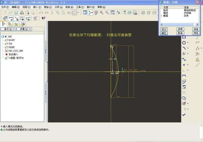Viewport: 203px width, 142px height.
Task: Select the Dimension tool in sketcher
Action: pos(184,76)
